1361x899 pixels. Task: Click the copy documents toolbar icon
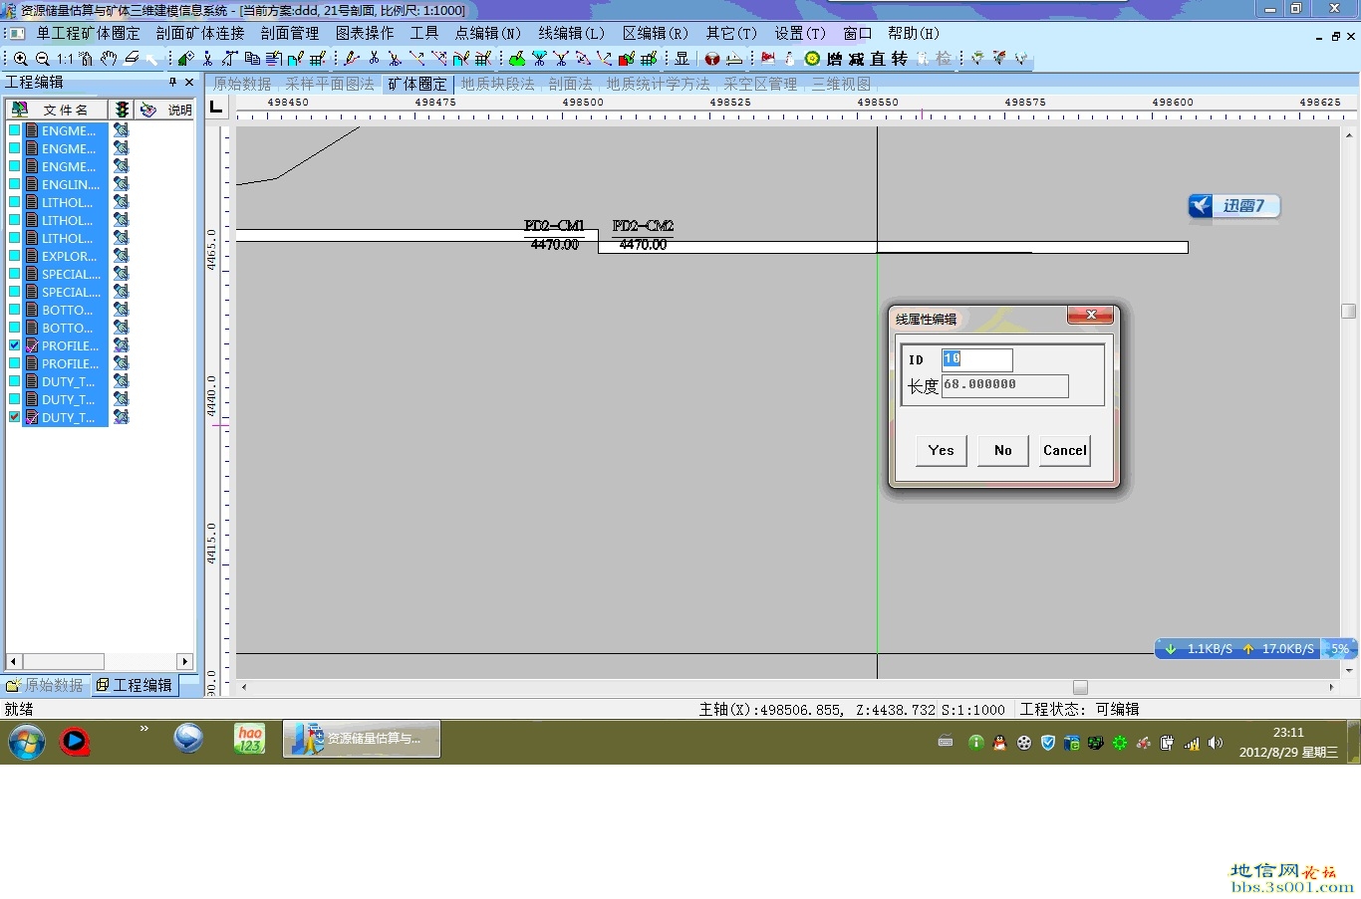click(252, 59)
